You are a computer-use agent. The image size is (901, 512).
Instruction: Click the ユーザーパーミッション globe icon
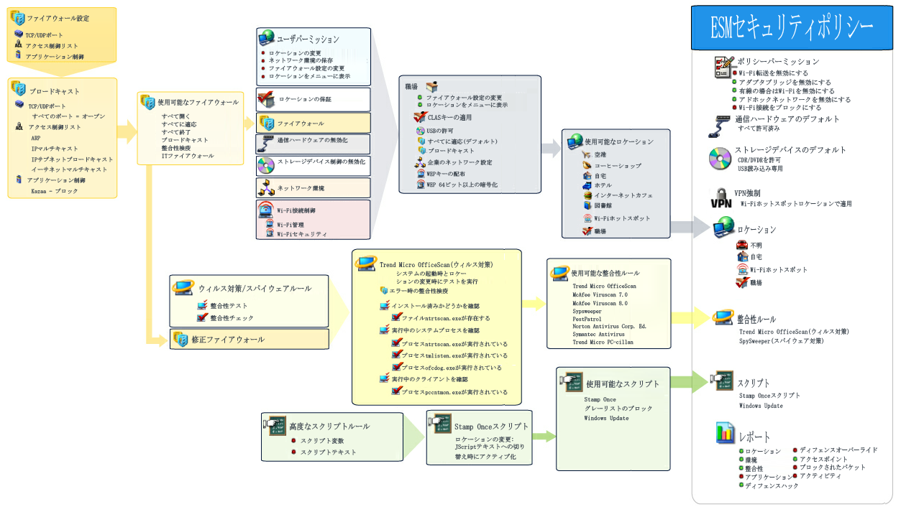[x=267, y=38]
